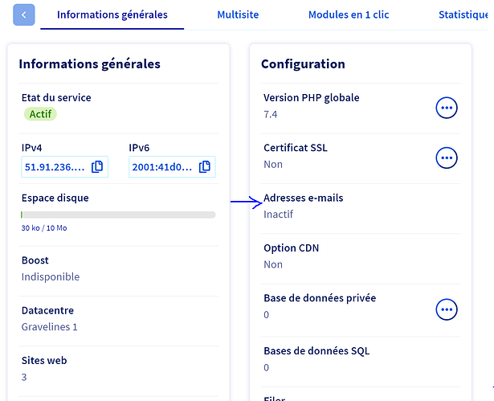Go to the Statistiques tab
This screenshot has width=494, height=401.
pyautogui.click(x=463, y=14)
